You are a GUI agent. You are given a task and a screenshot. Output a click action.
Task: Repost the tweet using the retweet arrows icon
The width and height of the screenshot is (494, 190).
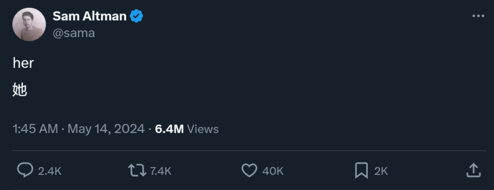click(x=137, y=170)
